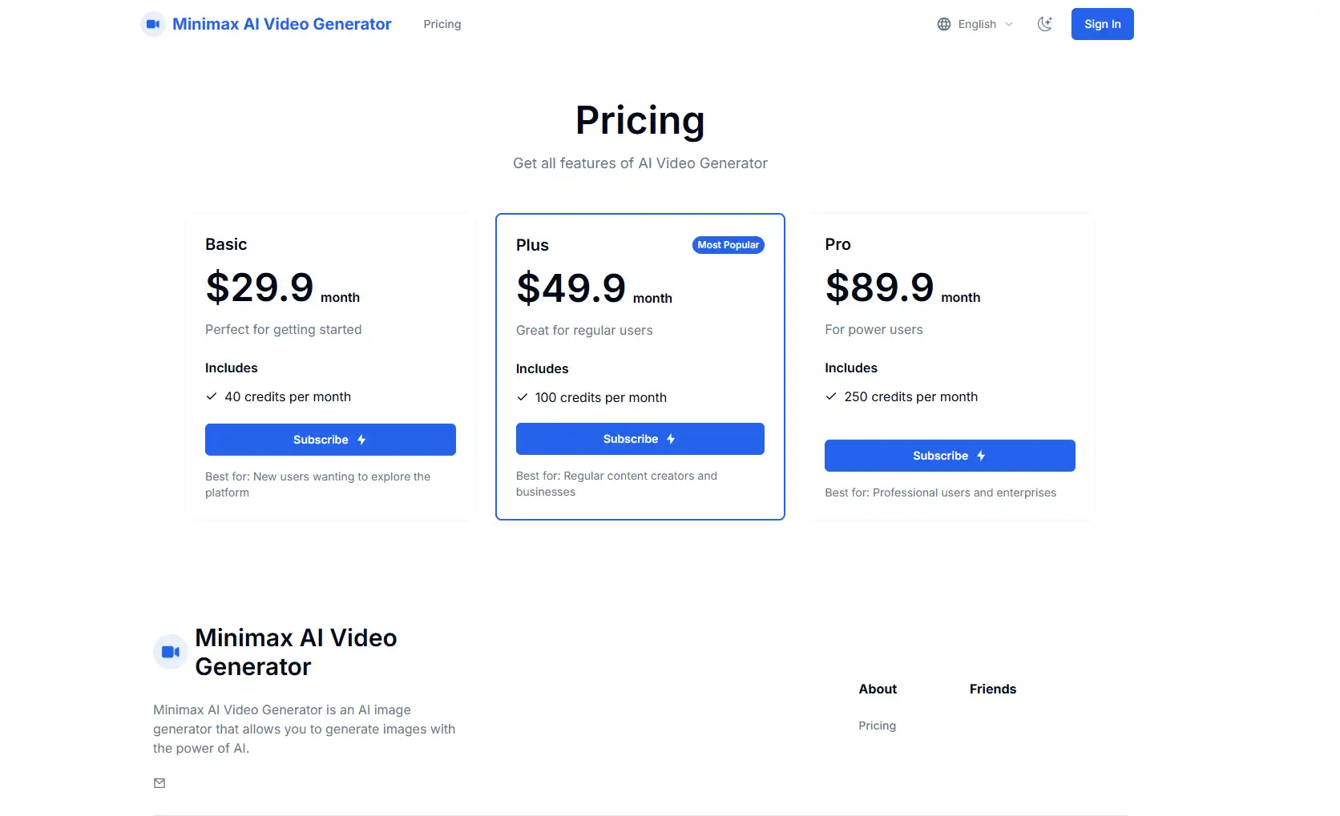Click the footer email envelope icon
The image size is (1340, 816).
pos(159,783)
